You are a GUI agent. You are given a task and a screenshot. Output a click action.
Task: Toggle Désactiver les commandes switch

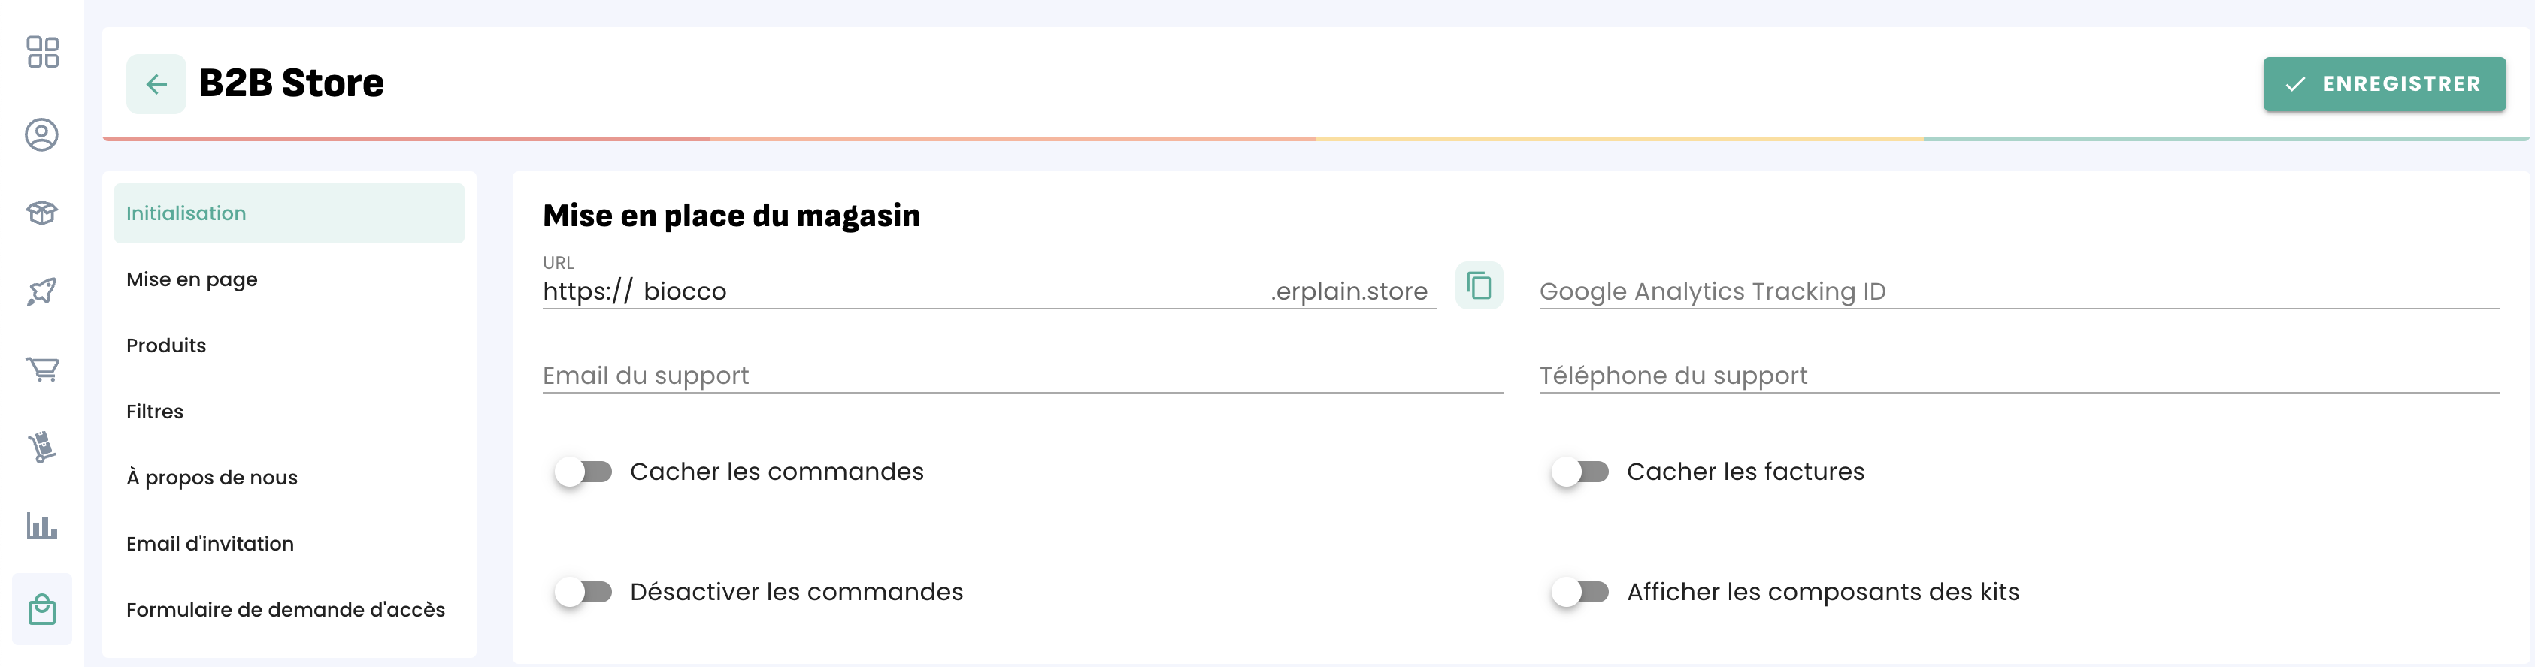click(x=583, y=592)
